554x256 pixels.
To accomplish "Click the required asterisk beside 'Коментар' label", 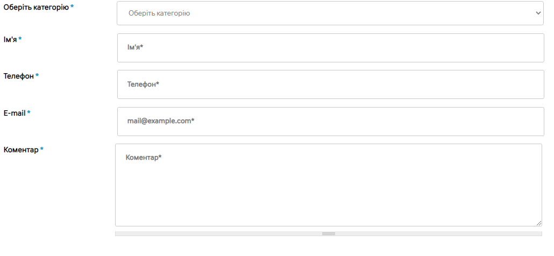I will [42, 150].
